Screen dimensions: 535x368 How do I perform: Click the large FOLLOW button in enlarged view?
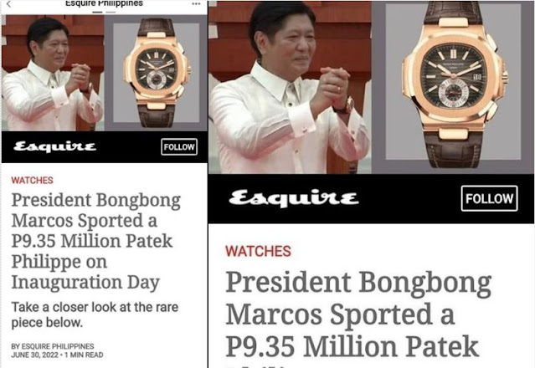point(489,198)
